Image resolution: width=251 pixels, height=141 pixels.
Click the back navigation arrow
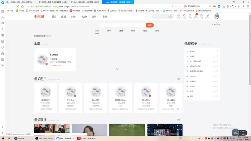(x=8, y=6)
